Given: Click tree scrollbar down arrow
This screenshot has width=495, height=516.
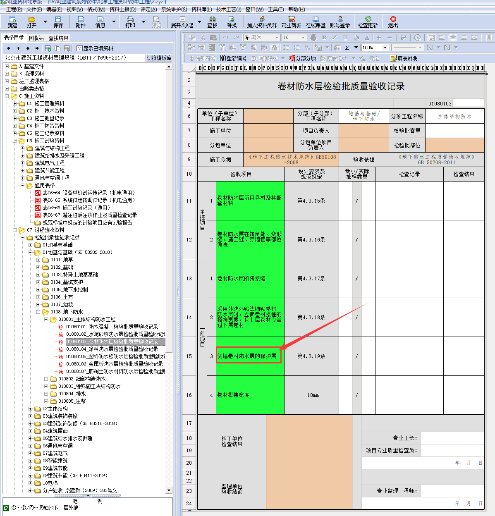Looking at the screenshot, I should tap(169, 490).
